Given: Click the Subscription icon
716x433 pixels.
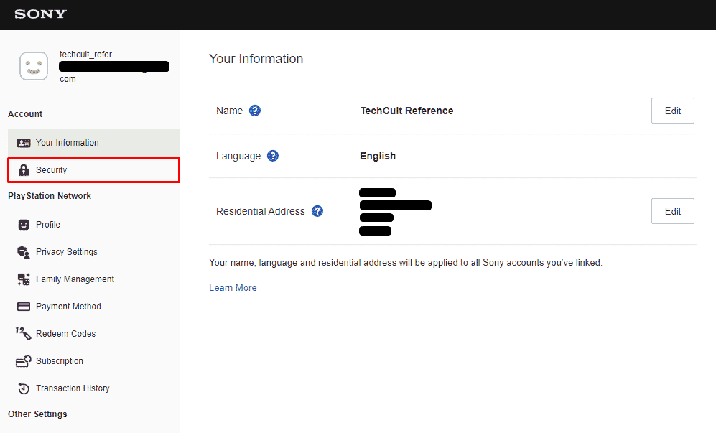Looking at the screenshot, I should point(24,361).
